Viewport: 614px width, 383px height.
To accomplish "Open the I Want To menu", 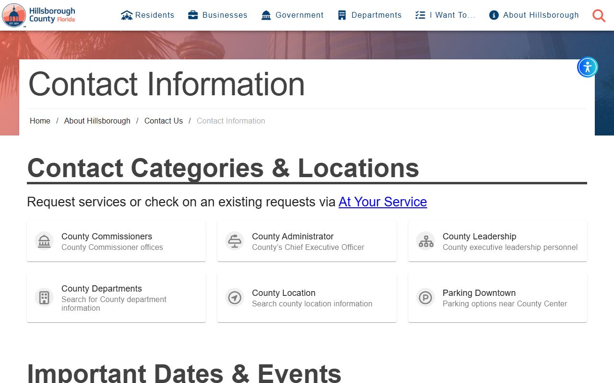I will coord(445,15).
